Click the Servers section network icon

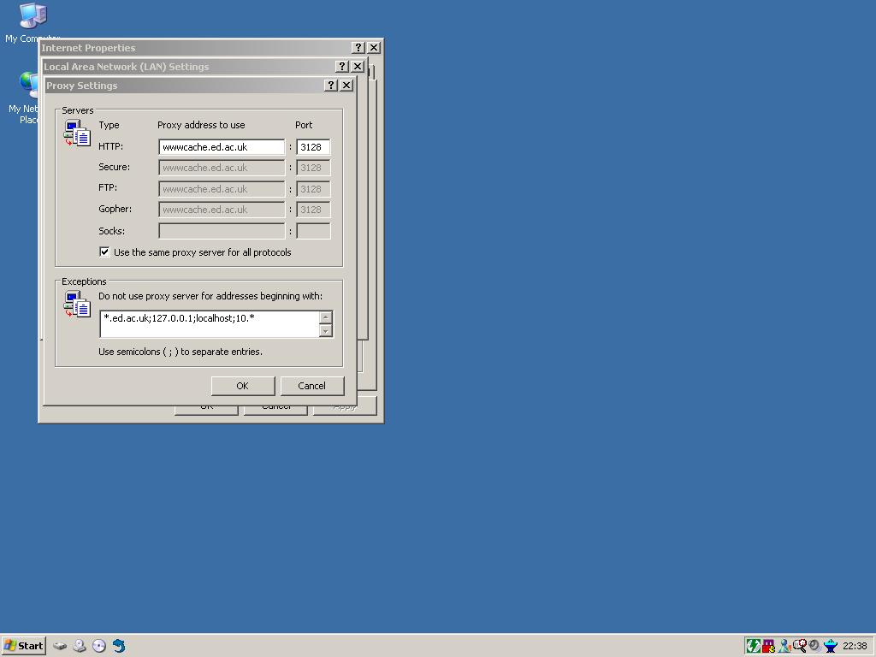click(77, 133)
